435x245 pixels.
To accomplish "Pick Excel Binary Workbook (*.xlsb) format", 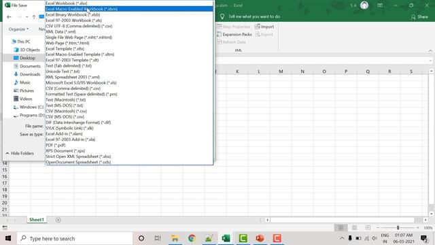I will coord(129,15).
